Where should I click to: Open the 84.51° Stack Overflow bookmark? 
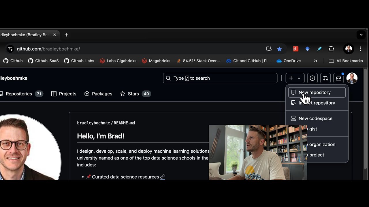coord(198,61)
